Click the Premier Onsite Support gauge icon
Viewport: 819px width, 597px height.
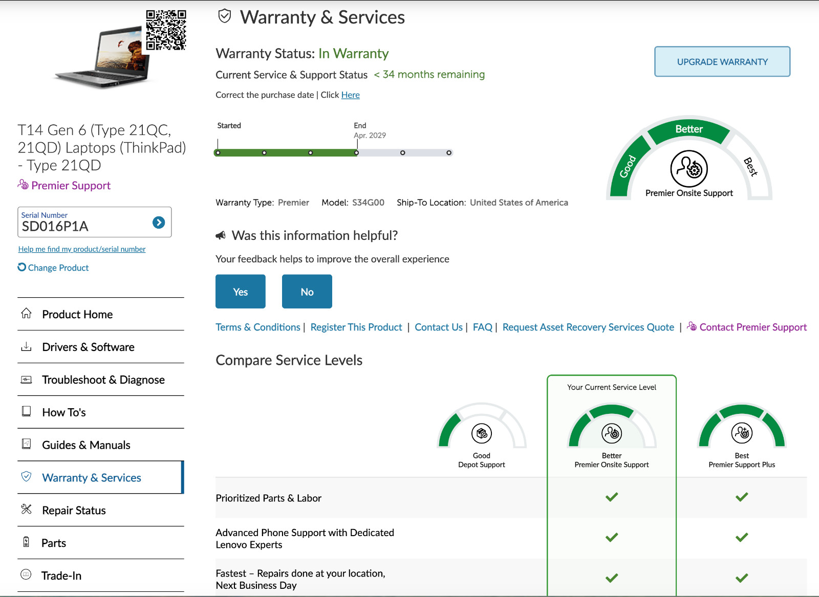point(689,169)
